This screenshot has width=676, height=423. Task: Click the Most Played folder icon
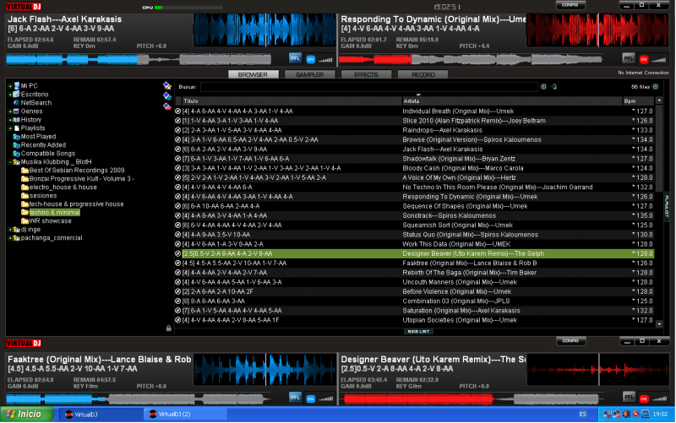[x=16, y=137]
